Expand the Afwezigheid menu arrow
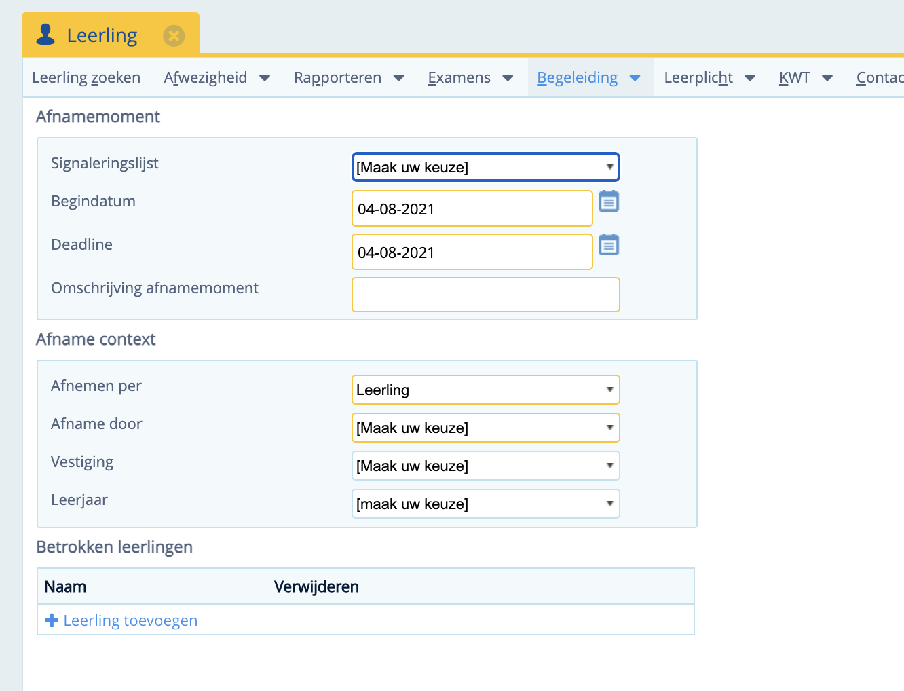Image resolution: width=904 pixels, height=691 pixels. (265, 79)
